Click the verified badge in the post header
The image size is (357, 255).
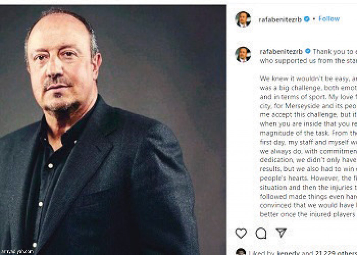click(307, 19)
